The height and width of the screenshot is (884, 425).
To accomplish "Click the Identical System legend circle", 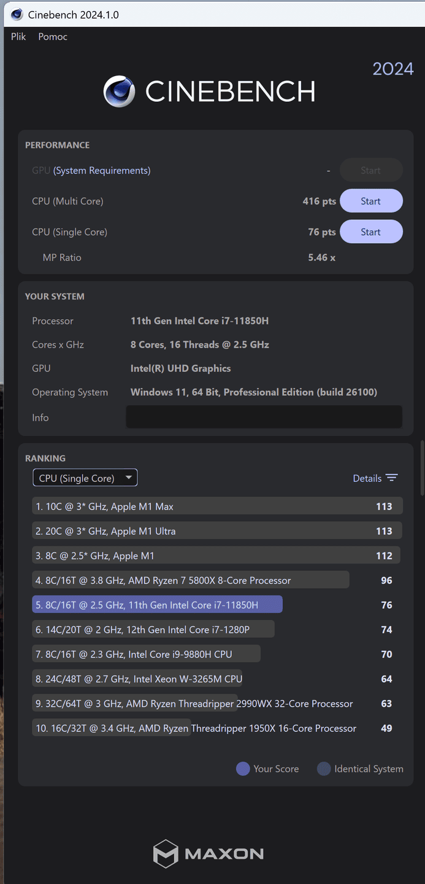I will [324, 769].
